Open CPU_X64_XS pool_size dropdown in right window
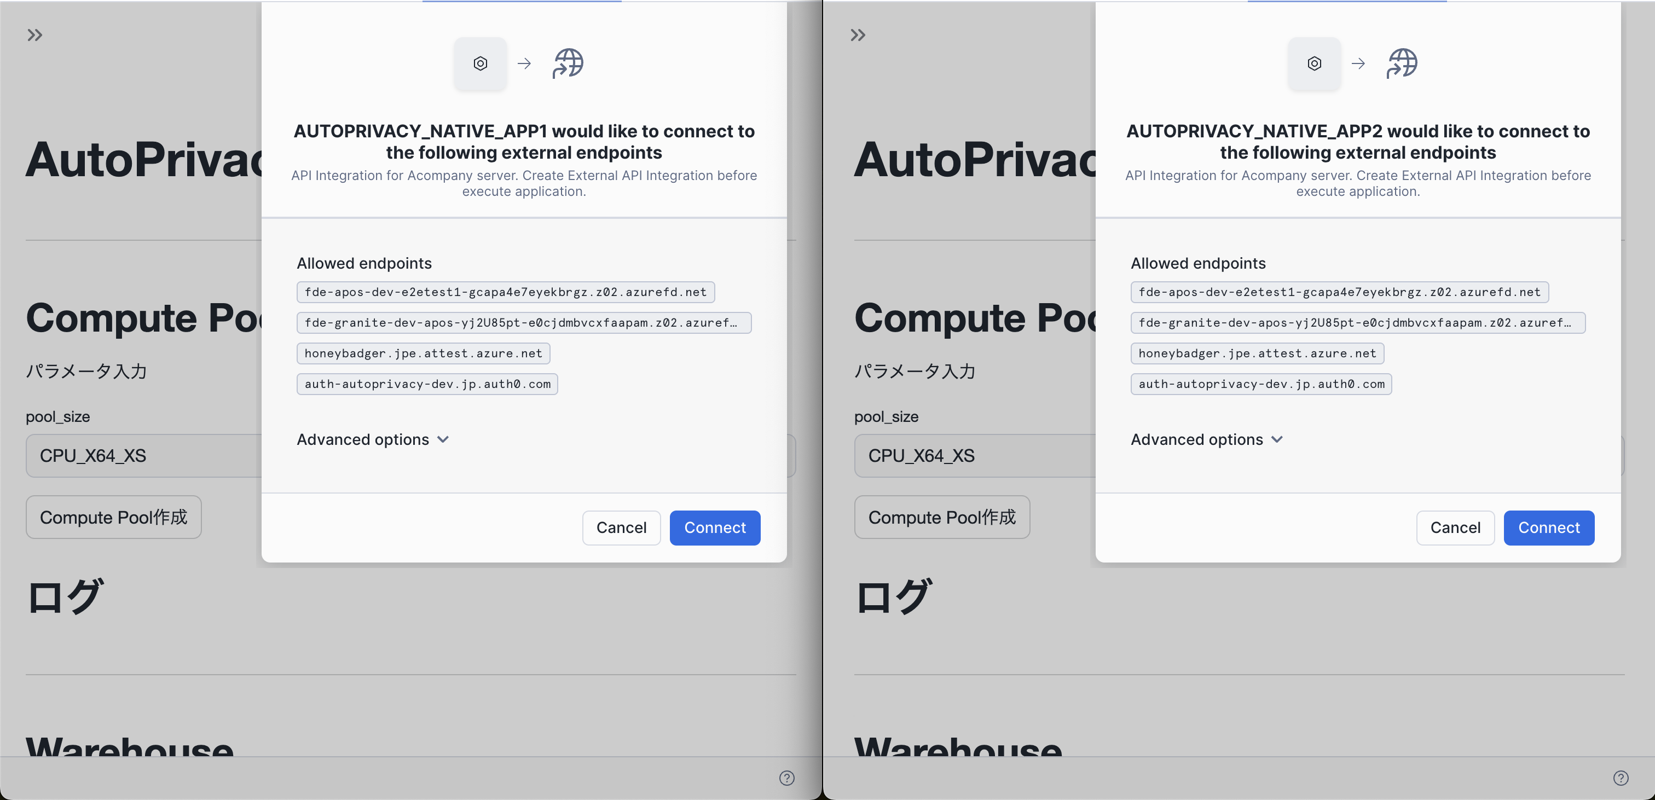The image size is (1655, 800). (x=973, y=456)
